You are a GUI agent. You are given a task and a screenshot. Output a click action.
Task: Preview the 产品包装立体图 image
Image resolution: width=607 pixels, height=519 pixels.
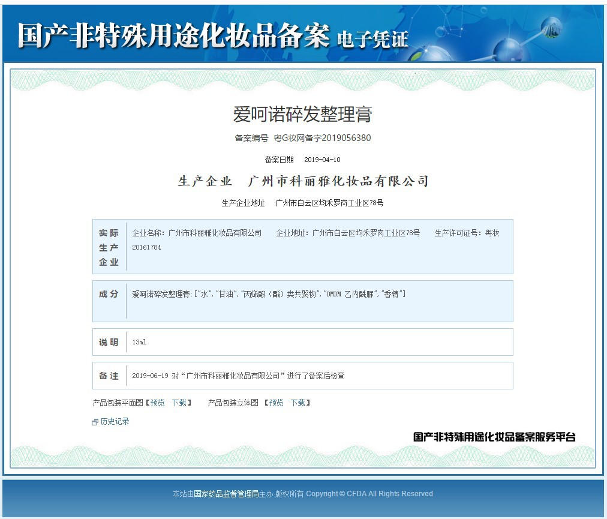tap(276, 403)
